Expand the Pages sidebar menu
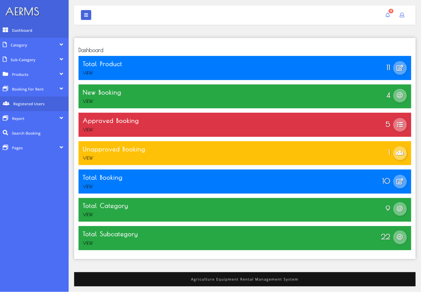Image resolution: width=421 pixels, height=292 pixels. 17,148
